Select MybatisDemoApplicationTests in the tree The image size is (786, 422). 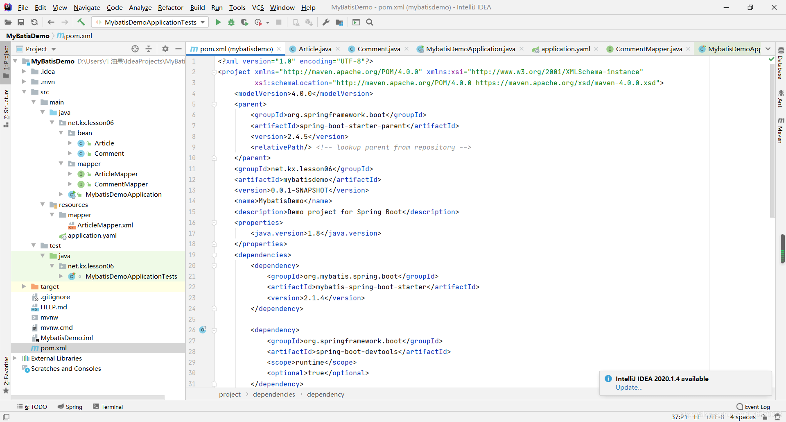[x=131, y=276]
